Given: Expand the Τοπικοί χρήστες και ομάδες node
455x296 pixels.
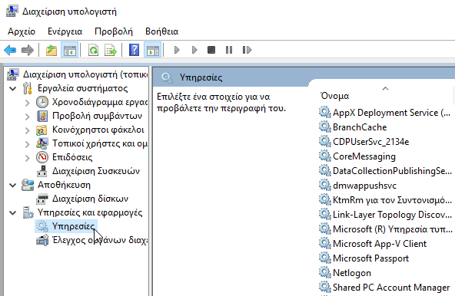Looking at the screenshot, I should pos(27,143).
